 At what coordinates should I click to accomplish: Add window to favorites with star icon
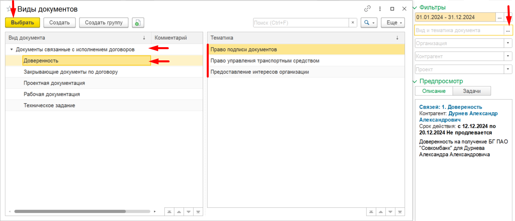click(10, 9)
